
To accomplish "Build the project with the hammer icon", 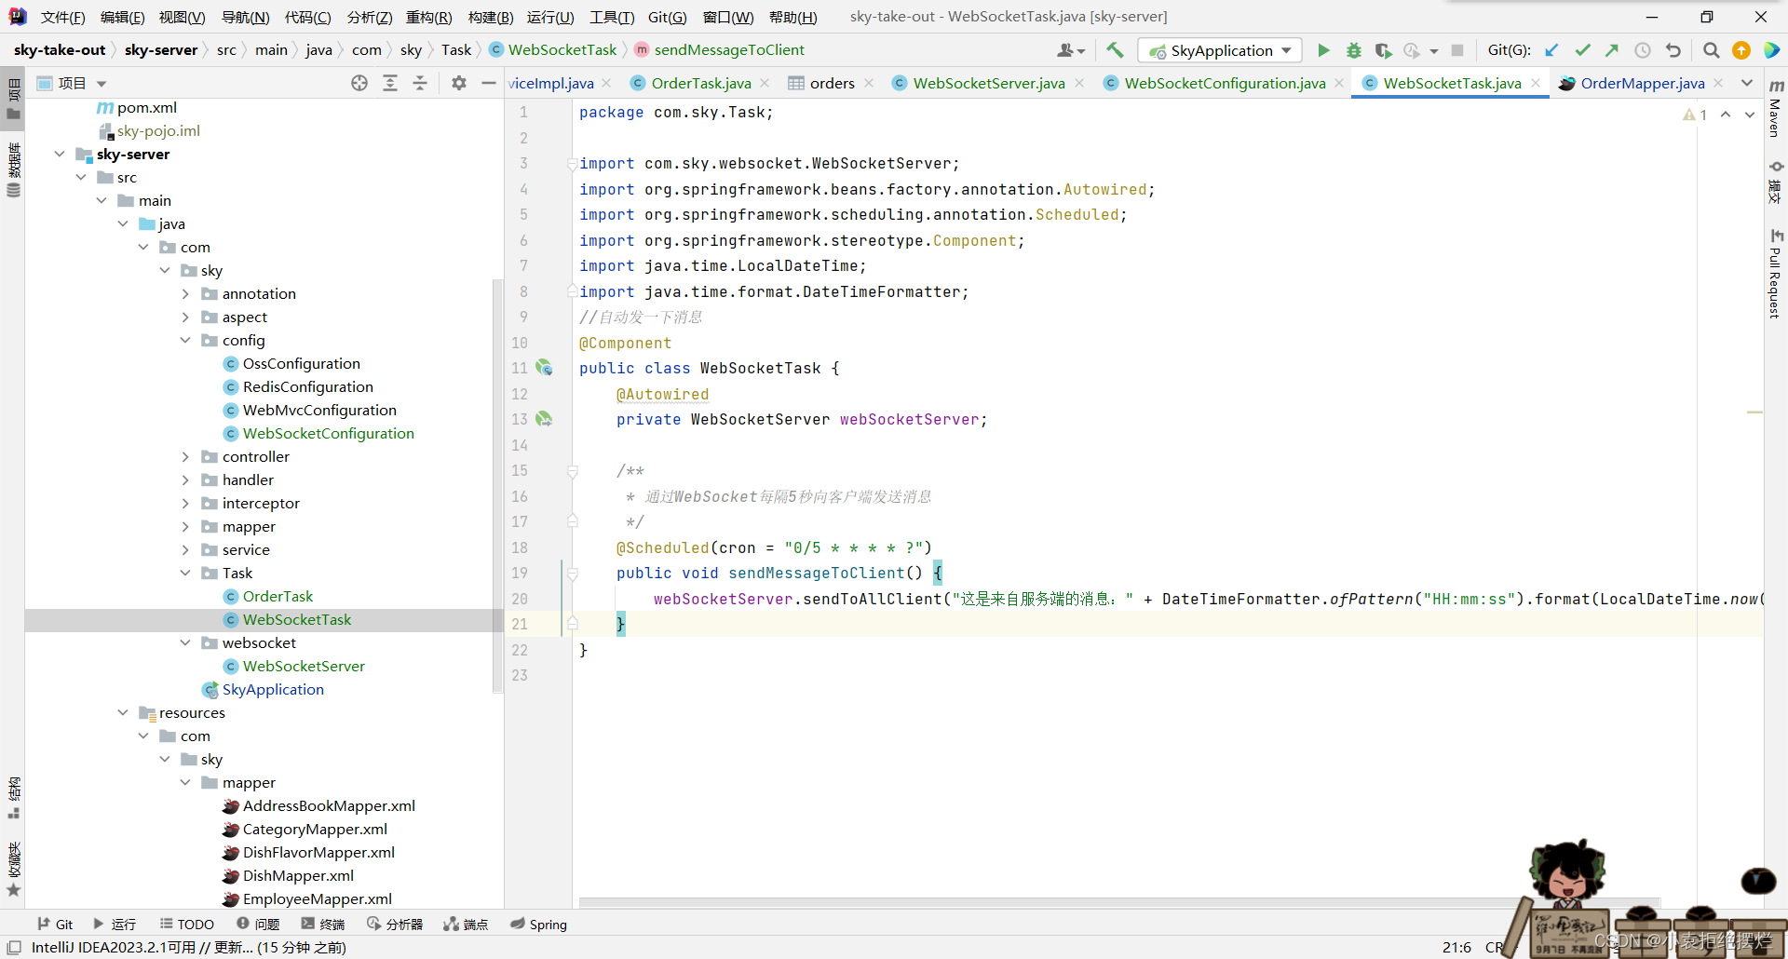I will click(x=1115, y=50).
